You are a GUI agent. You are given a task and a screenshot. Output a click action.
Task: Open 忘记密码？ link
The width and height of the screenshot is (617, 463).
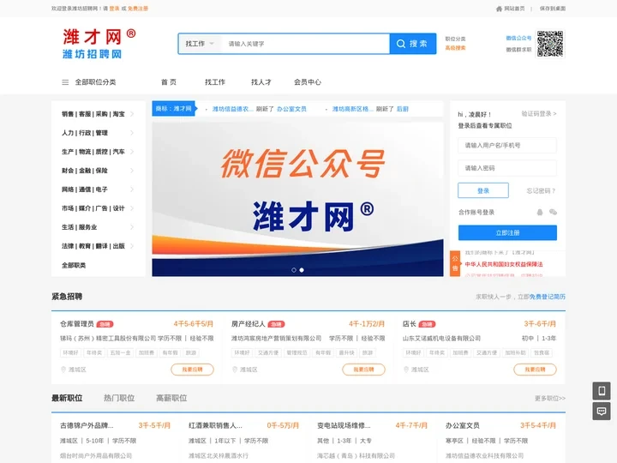coord(541,191)
